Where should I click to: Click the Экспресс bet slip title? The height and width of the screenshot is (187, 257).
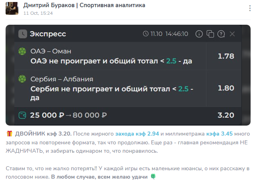tap(48, 34)
